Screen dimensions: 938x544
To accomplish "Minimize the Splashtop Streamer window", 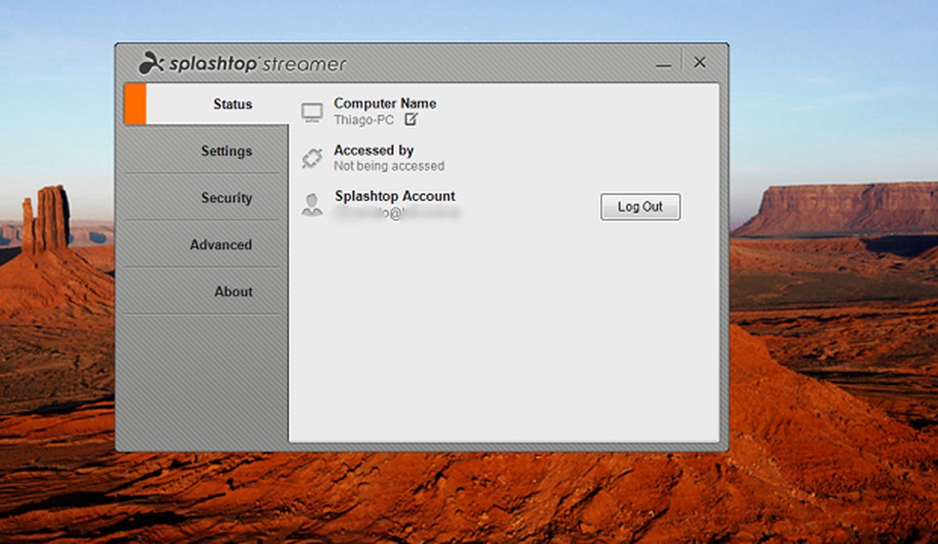I will tap(663, 63).
